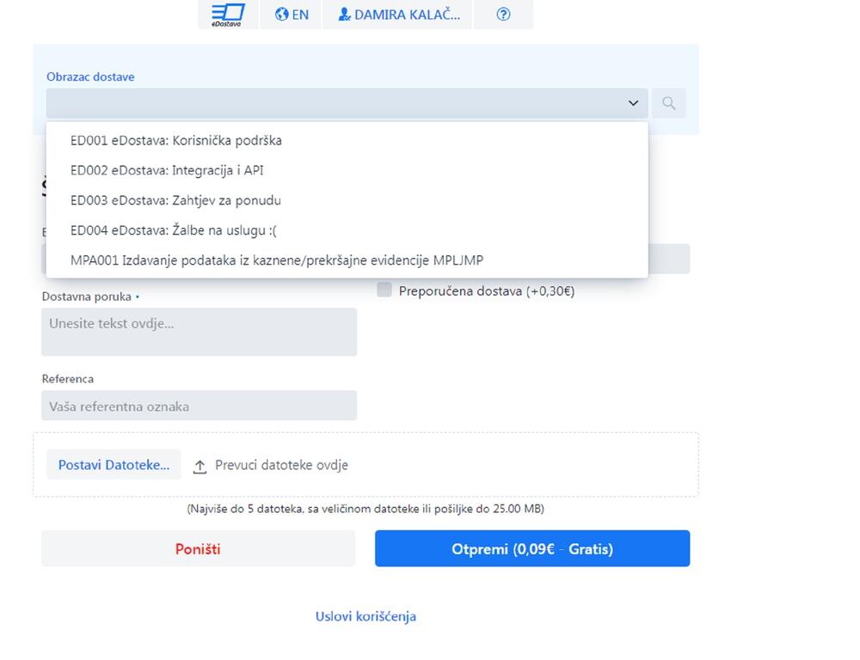
Task: Switch language via the EN globe icon
Action: (x=292, y=15)
